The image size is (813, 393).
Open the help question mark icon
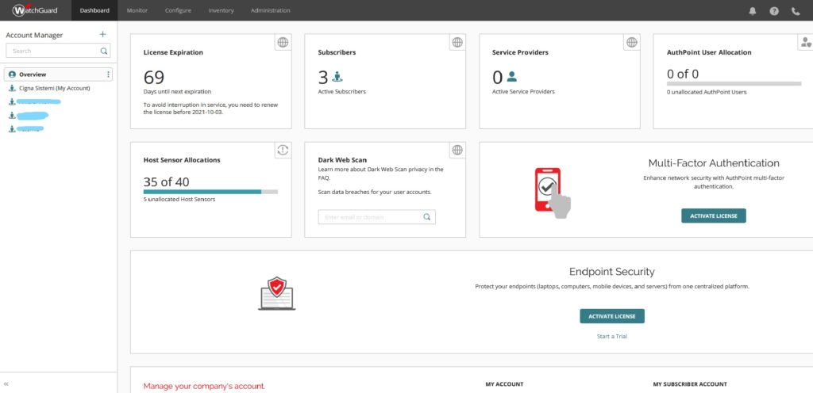774,11
